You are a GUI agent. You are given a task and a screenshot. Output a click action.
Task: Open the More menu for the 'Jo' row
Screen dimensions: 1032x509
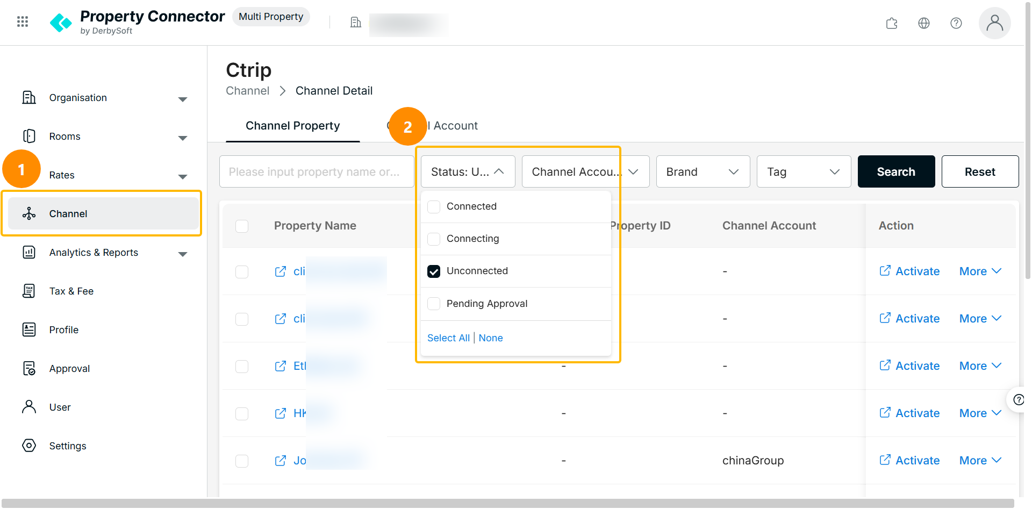tap(980, 461)
